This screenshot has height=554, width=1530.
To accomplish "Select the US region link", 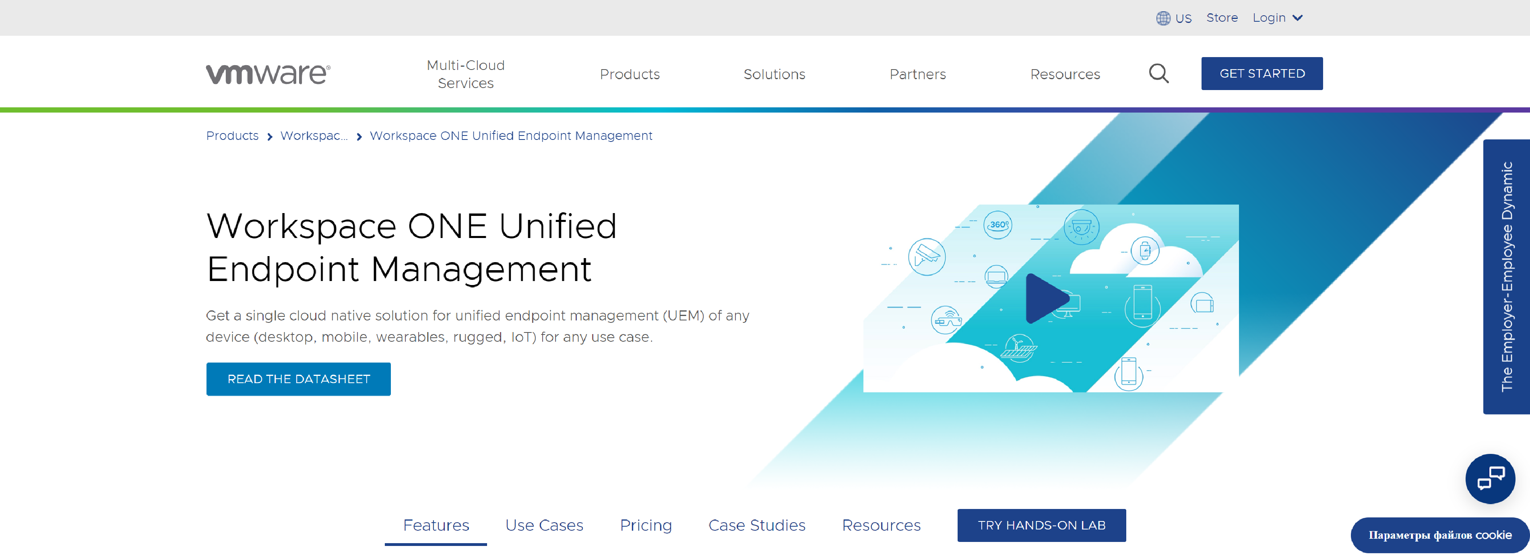I will click(1183, 18).
